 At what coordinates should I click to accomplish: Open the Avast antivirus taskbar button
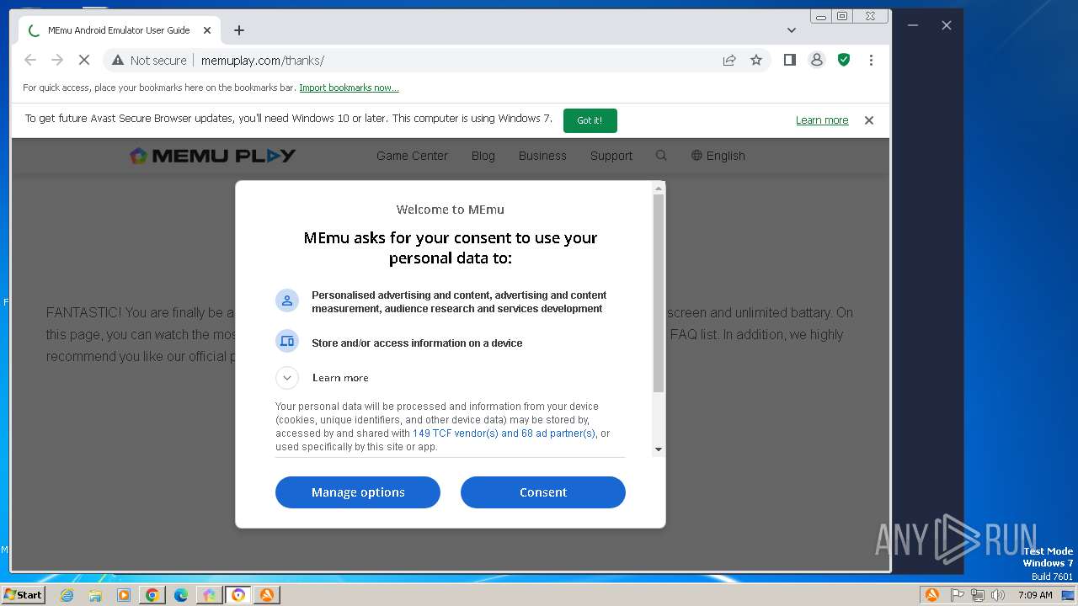267,595
